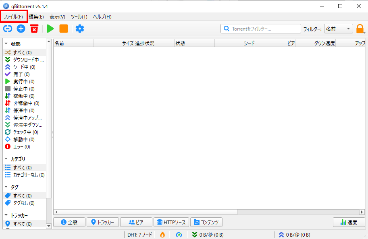Open the ツール menu
368x239 pixels.
[79, 16]
